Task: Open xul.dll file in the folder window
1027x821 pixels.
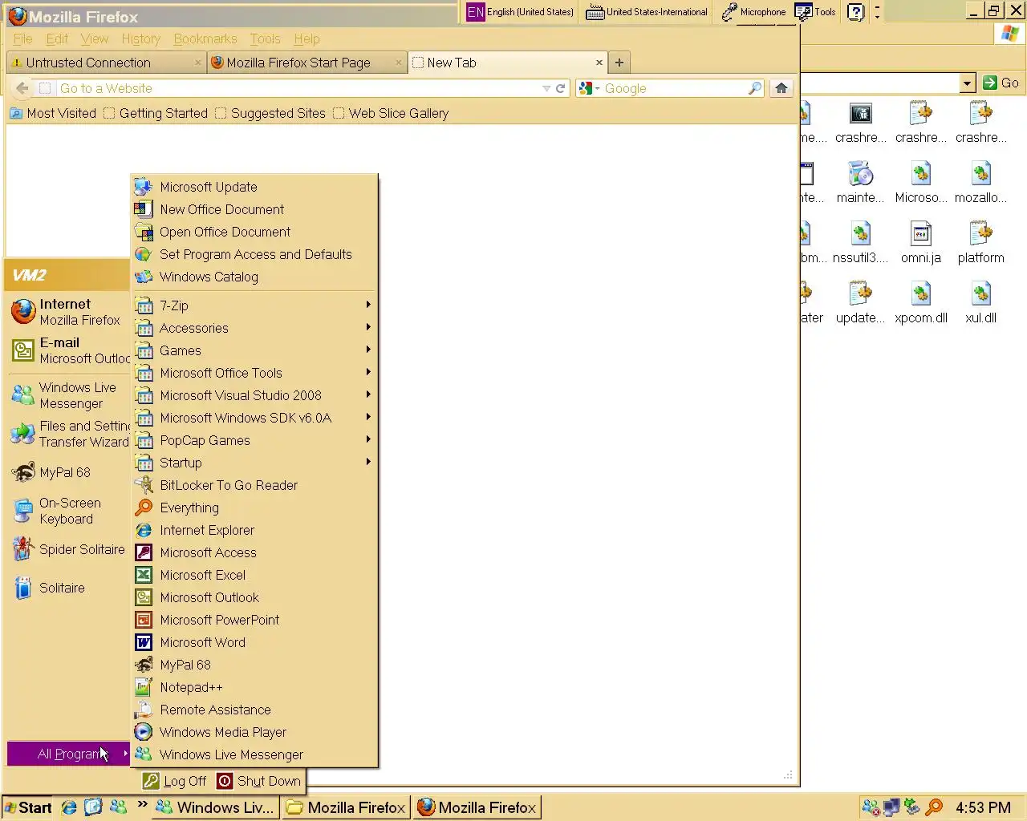Action: coord(980,302)
